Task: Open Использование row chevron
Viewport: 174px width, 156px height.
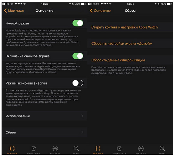Action: point(82,116)
